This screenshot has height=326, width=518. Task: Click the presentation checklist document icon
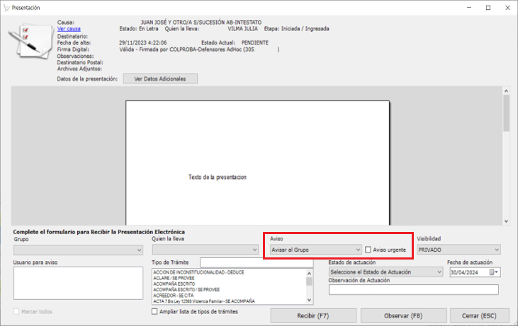tap(30, 44)
